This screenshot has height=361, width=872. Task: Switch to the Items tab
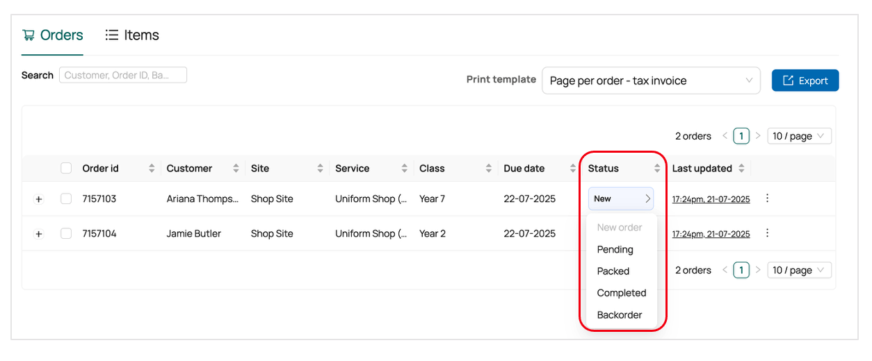coord(132,35)
